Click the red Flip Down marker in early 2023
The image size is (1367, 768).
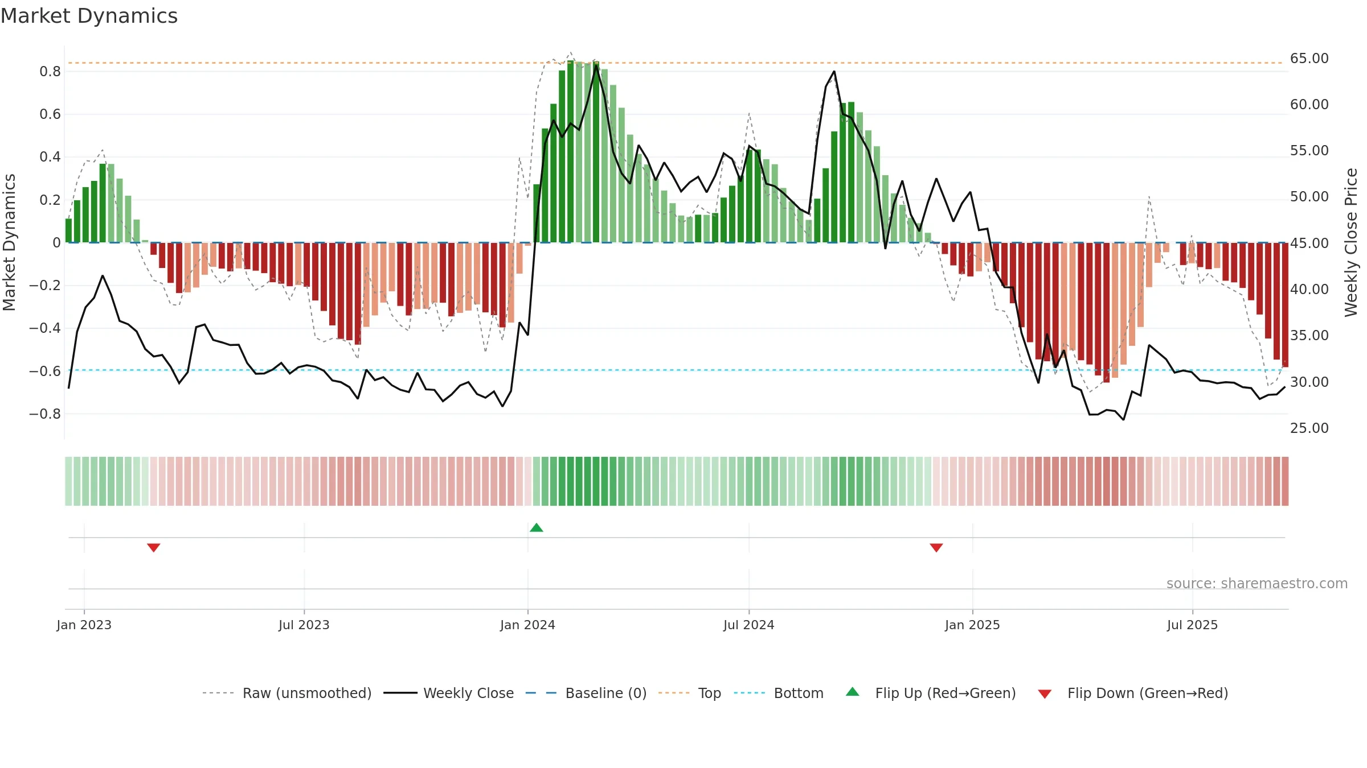[x=154, y=547]
